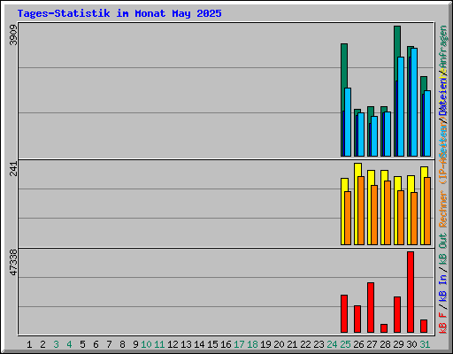Click the red kB bar for day 29
This screenshot has height=354, width=453.
pos(397,314)
